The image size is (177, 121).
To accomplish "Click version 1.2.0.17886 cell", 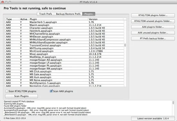I will tap(96, 51).
